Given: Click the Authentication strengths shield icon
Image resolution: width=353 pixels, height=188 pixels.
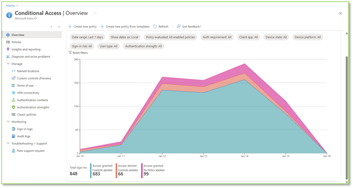Looking at the screenshot, I should tap(13, 107).
